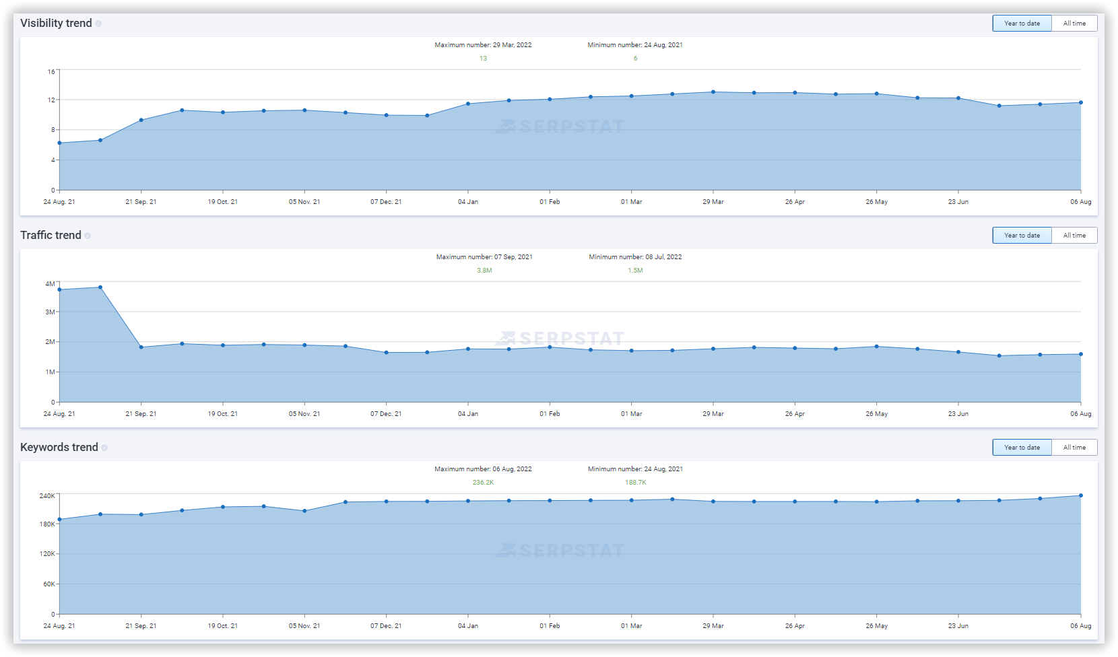Select All time for Visibility trend
Viewport: 1118px width, 657px height.
[1074, 24]
